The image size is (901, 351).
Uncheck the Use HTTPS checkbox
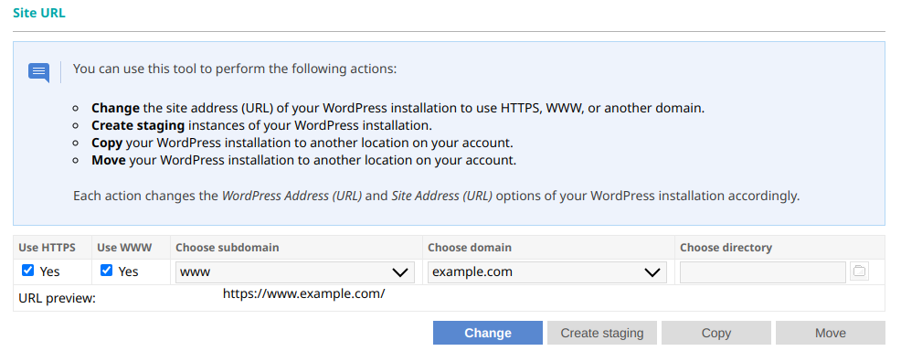coord(27,271)
